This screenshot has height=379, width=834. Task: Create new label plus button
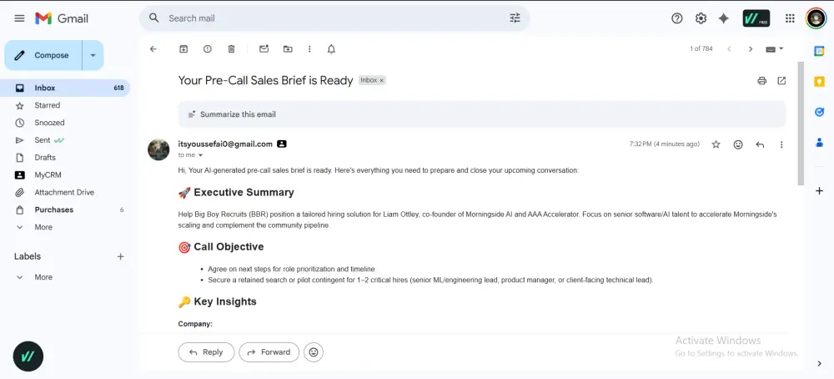tap(120, 256)
